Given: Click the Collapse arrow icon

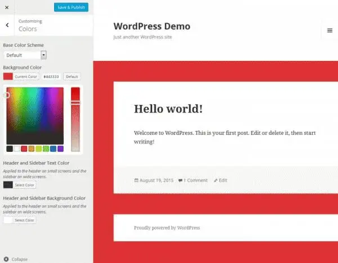Looking at the screenshot, I should [x=6, y=259].
